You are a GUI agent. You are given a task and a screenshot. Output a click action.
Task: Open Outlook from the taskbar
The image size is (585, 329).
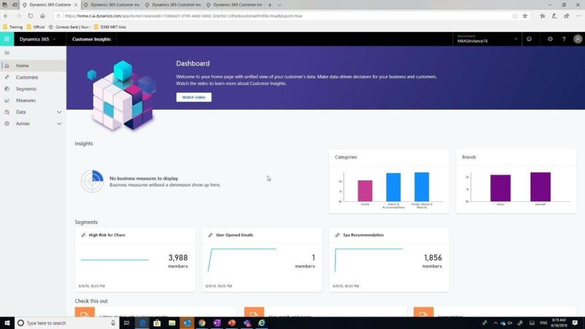click(187, 323)
